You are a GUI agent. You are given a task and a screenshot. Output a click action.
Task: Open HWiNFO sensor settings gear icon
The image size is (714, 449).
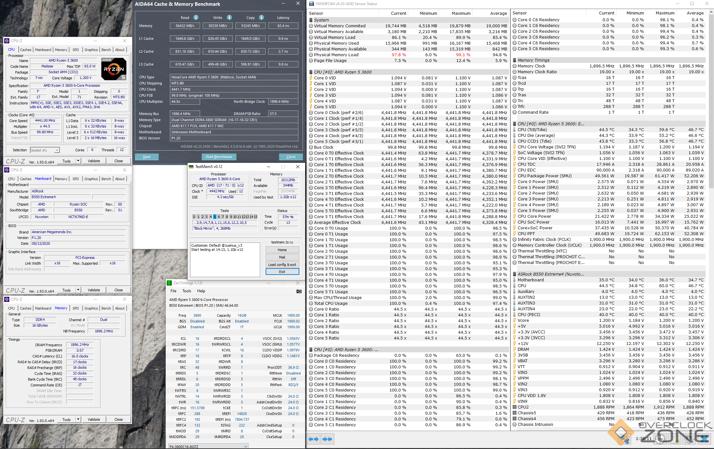click(x=689, y=439)
